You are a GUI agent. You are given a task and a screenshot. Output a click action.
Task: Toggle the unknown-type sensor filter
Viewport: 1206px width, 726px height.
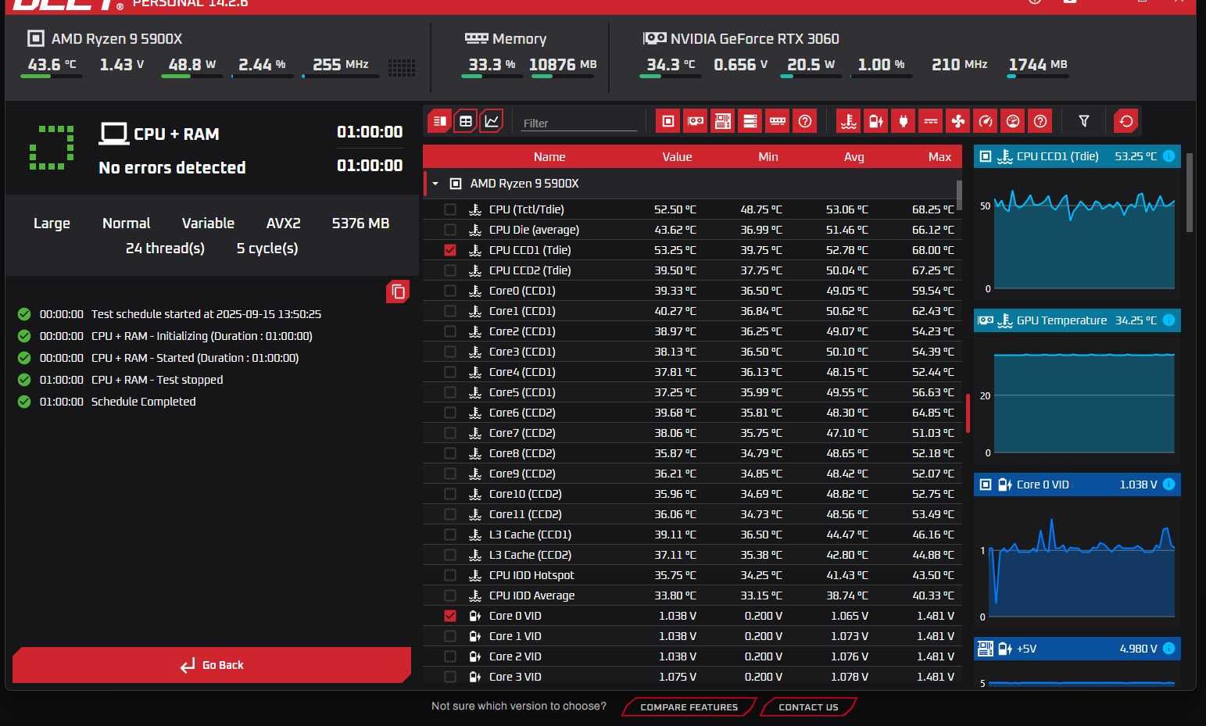pos(1040,121)
